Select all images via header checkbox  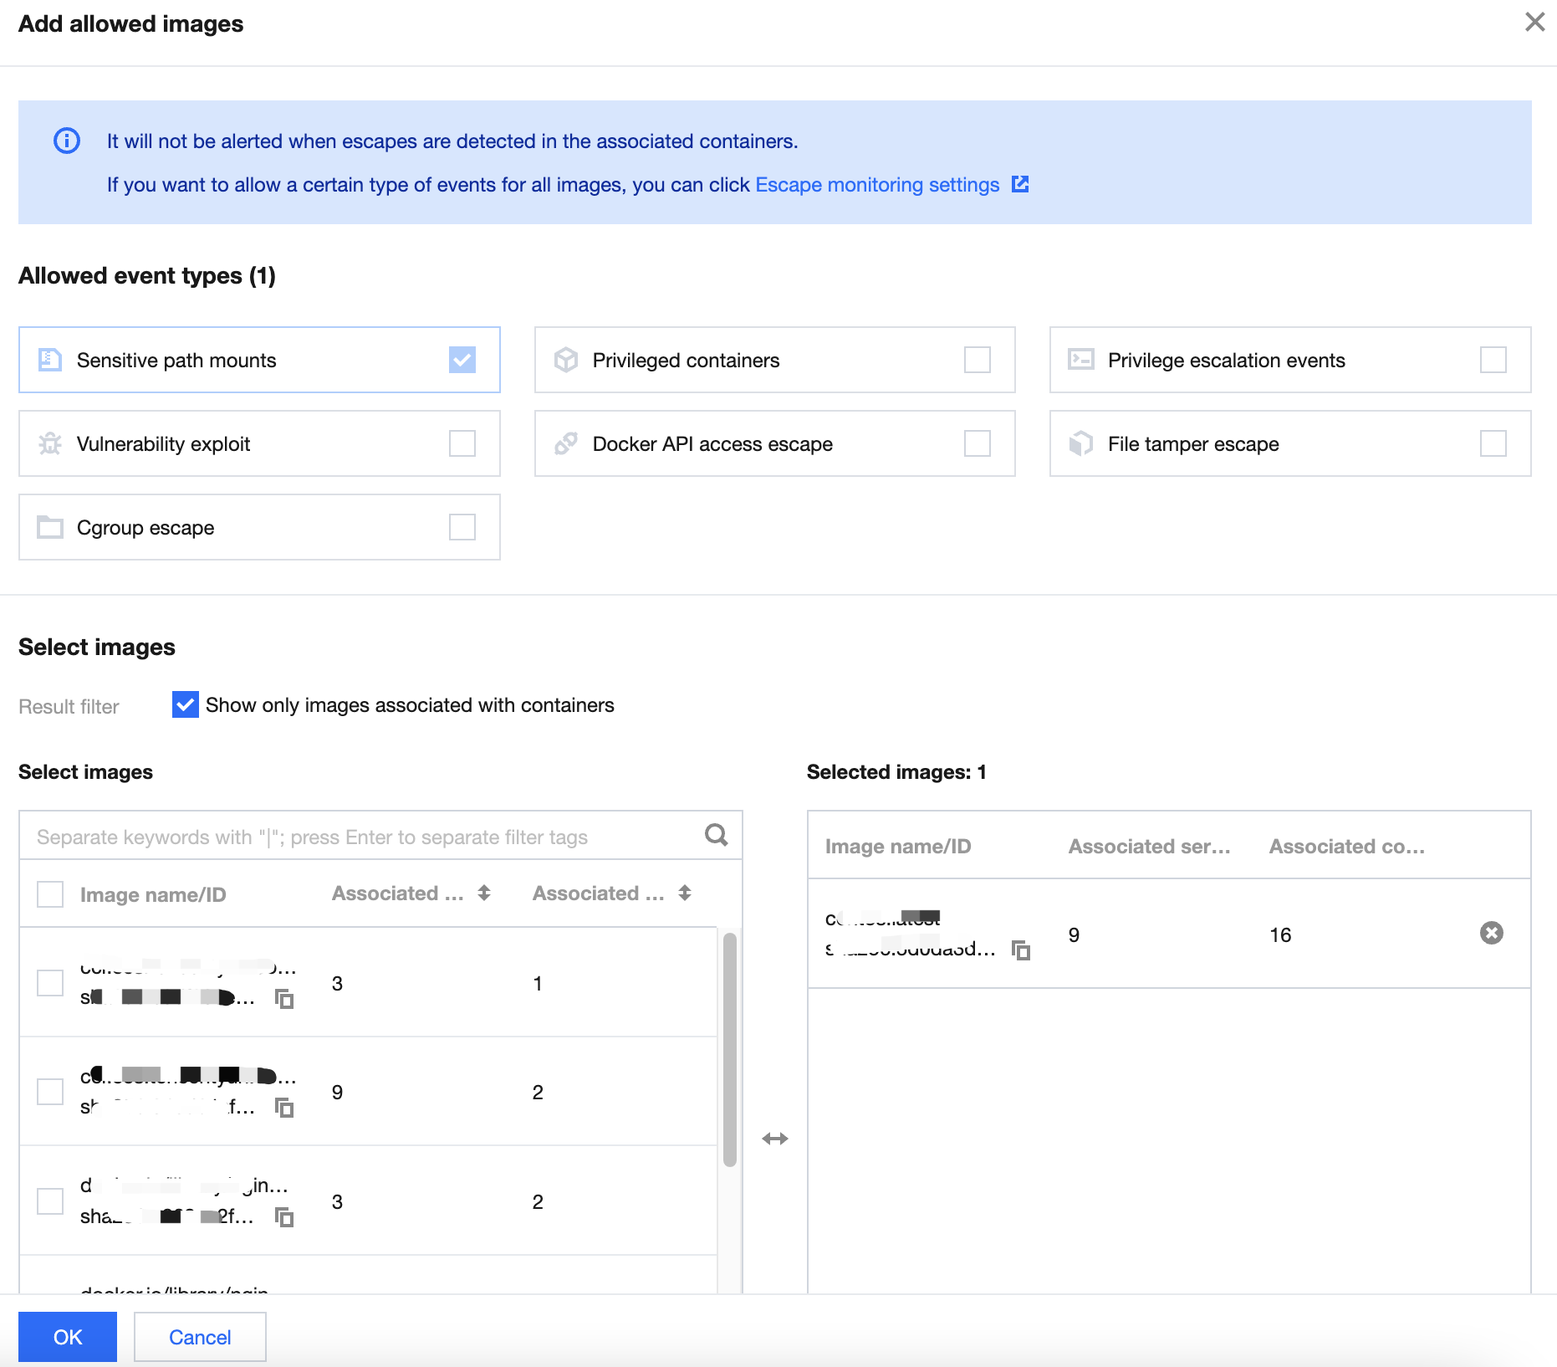coord(50,894)
